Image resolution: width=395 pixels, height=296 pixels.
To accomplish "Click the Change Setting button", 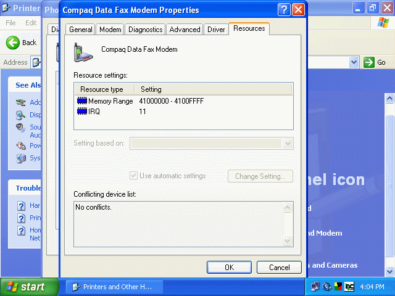I will [260, 176].
